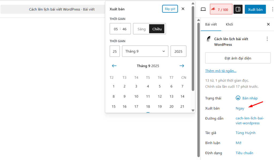Edit the cach-len-lich-bai-viet-wordpress slug link

250,120
